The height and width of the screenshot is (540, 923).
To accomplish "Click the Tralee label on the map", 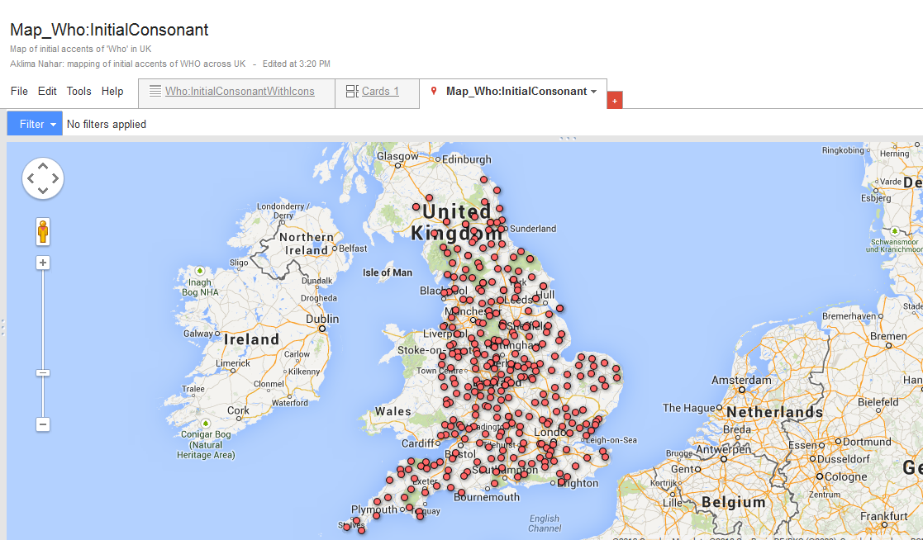I will pyautogui.click(x=193, y=389).
